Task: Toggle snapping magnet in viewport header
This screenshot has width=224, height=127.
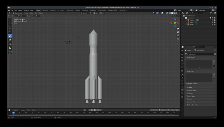Action: pos(94,13)
